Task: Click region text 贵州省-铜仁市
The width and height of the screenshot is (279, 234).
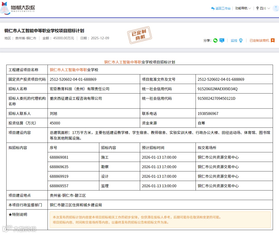Action: point(26,38)
